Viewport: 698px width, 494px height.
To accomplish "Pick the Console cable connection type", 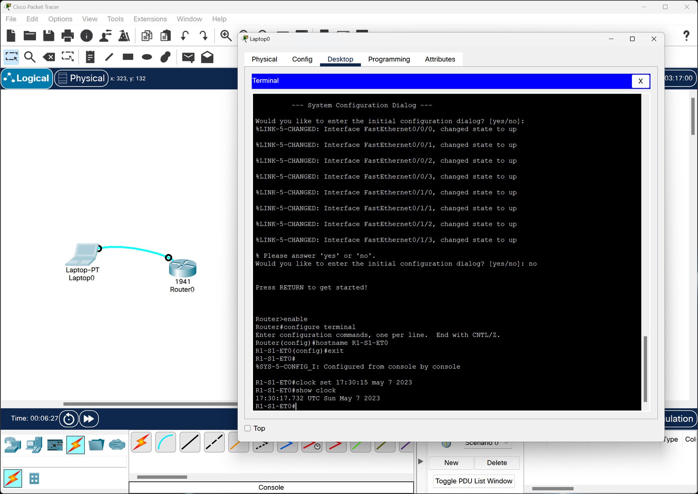I will click(165, 442).
